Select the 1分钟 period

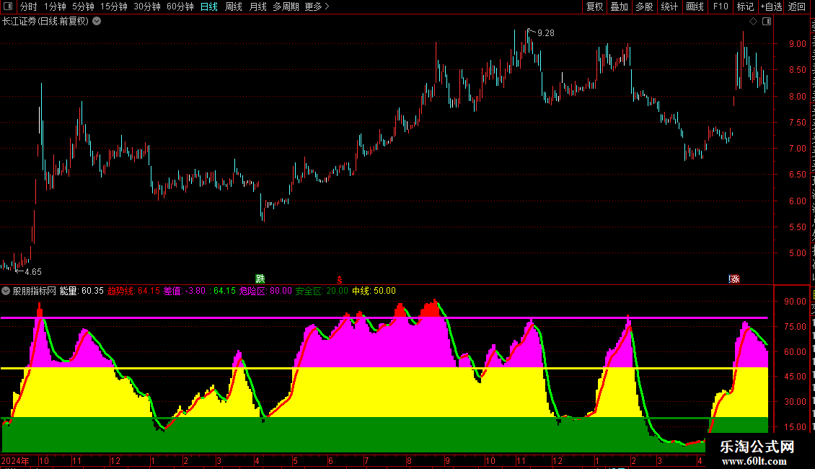tap(55, 6)
